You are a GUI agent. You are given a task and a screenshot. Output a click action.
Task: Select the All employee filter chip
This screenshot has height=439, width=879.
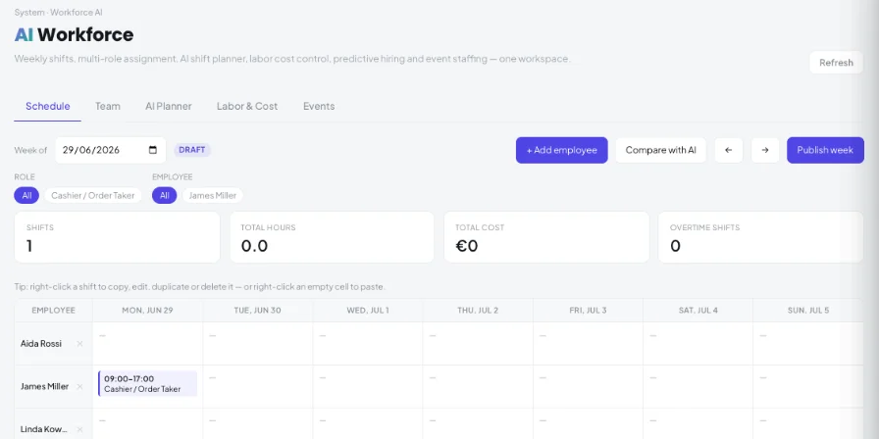pyautogui.click(x=164, y=195)
